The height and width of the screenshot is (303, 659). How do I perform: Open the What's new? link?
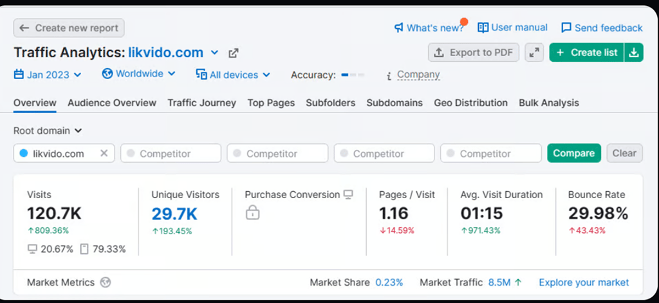(429, 28)
